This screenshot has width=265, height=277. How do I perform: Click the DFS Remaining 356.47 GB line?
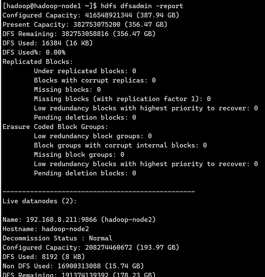click(x=79, y=34)
